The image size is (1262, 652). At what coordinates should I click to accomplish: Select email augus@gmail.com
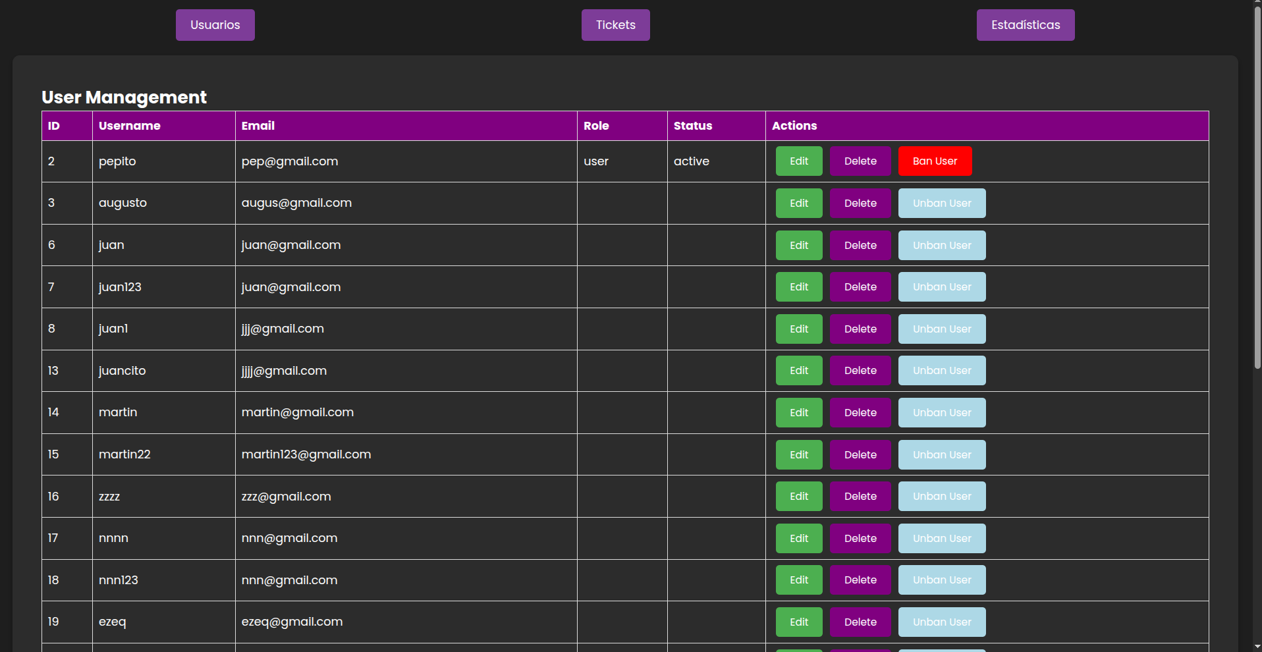[x=296, y=203]
